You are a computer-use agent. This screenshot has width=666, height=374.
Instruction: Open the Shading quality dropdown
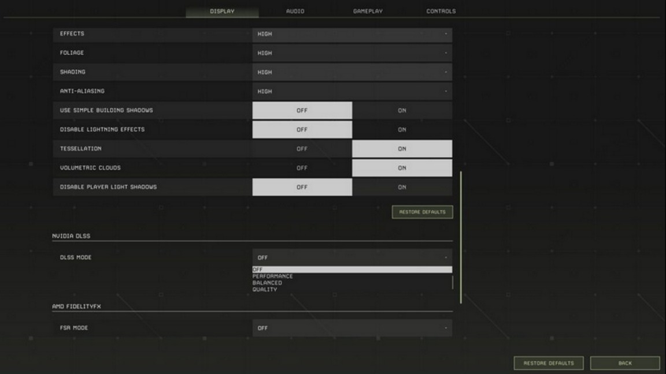coord(352,72)
